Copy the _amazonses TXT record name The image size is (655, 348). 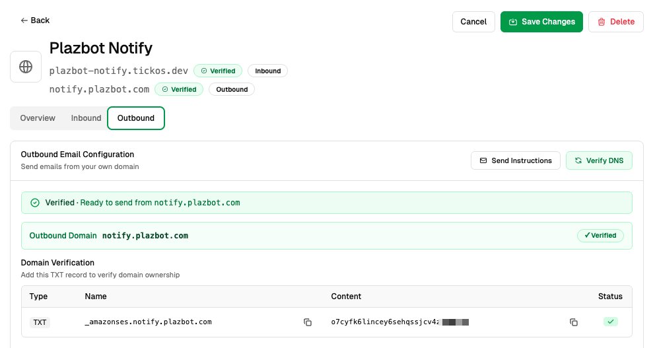coord(308,322)
